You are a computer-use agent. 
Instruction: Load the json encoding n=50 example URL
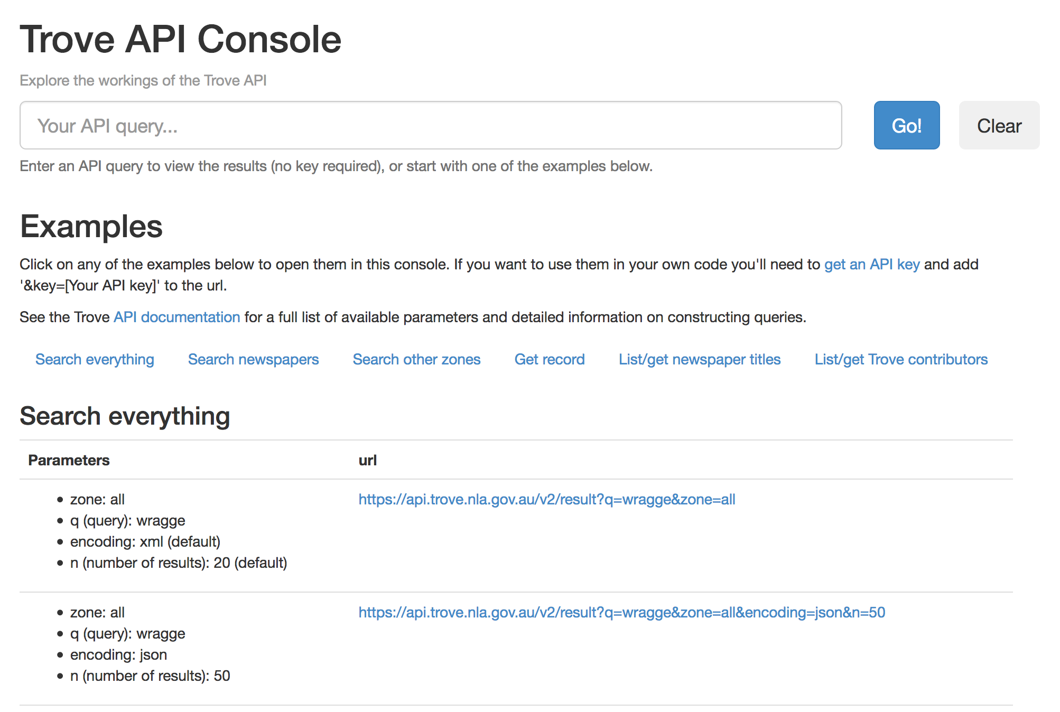click(621, 612)
